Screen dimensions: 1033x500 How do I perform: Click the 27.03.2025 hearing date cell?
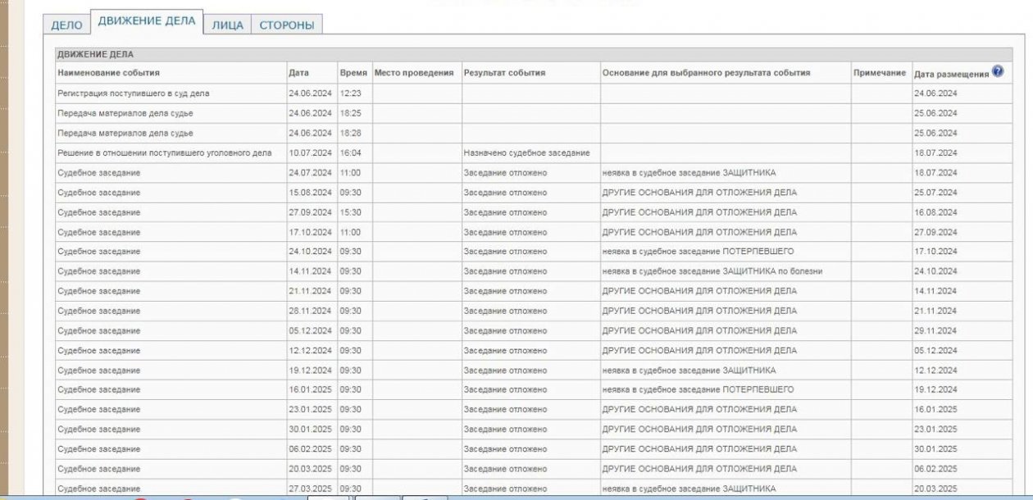310,489
